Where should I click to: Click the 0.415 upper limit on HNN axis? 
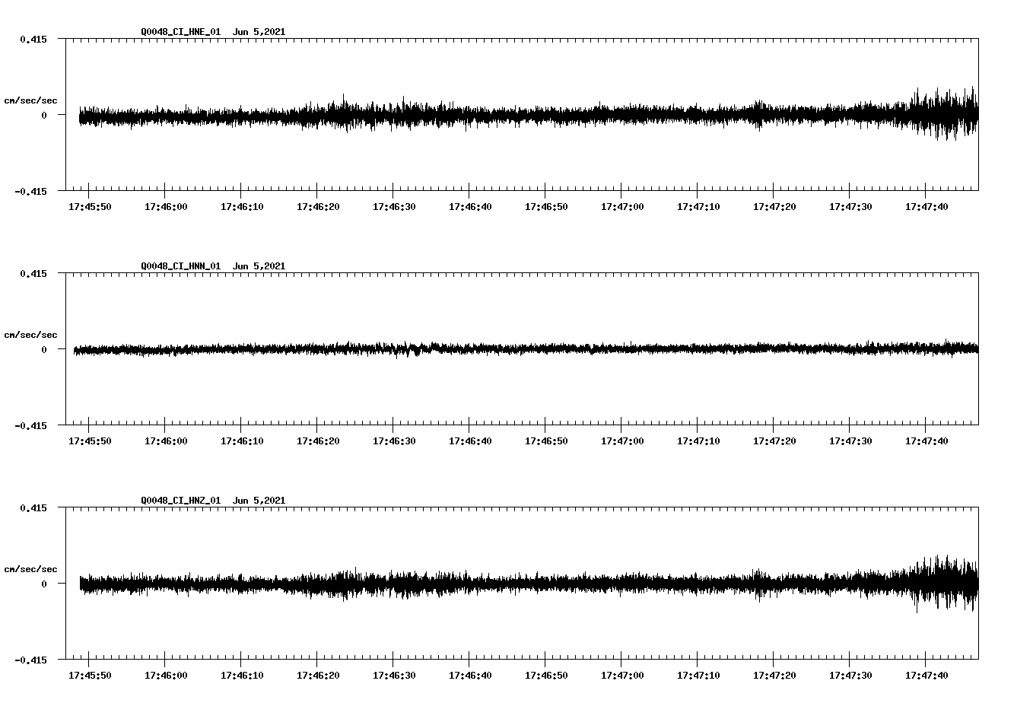click(33, 273)
